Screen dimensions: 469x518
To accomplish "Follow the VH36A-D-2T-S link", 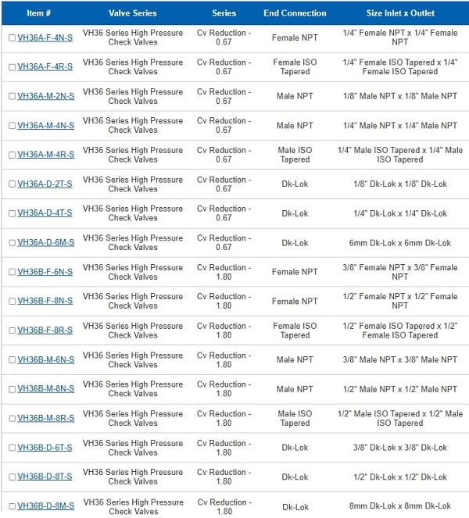I will tap(45, 184).
